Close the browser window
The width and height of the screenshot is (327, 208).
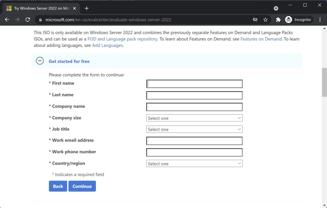(320, 5)
